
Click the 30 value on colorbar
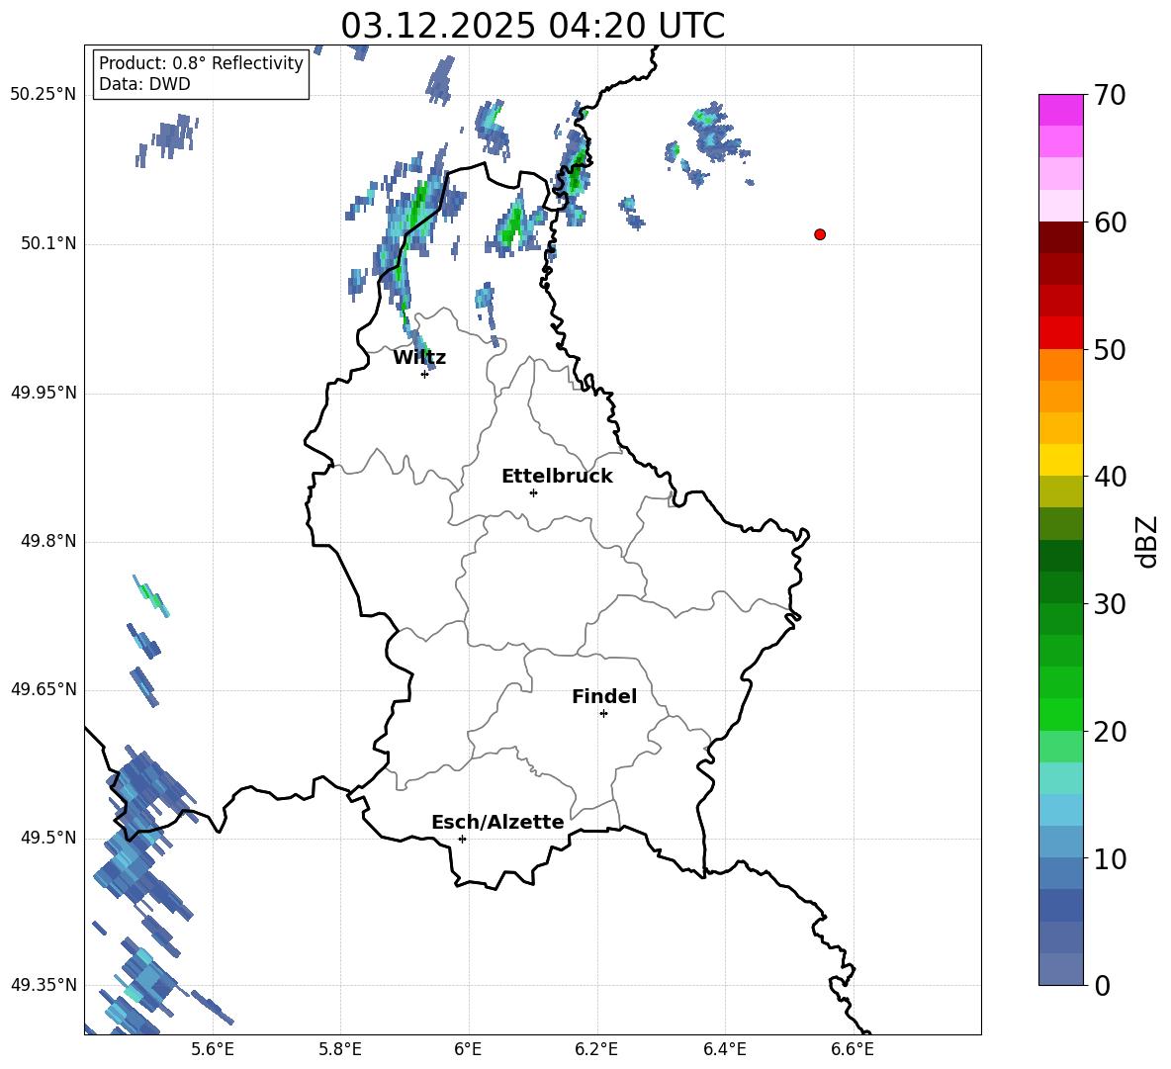(x=1110, y=604)
